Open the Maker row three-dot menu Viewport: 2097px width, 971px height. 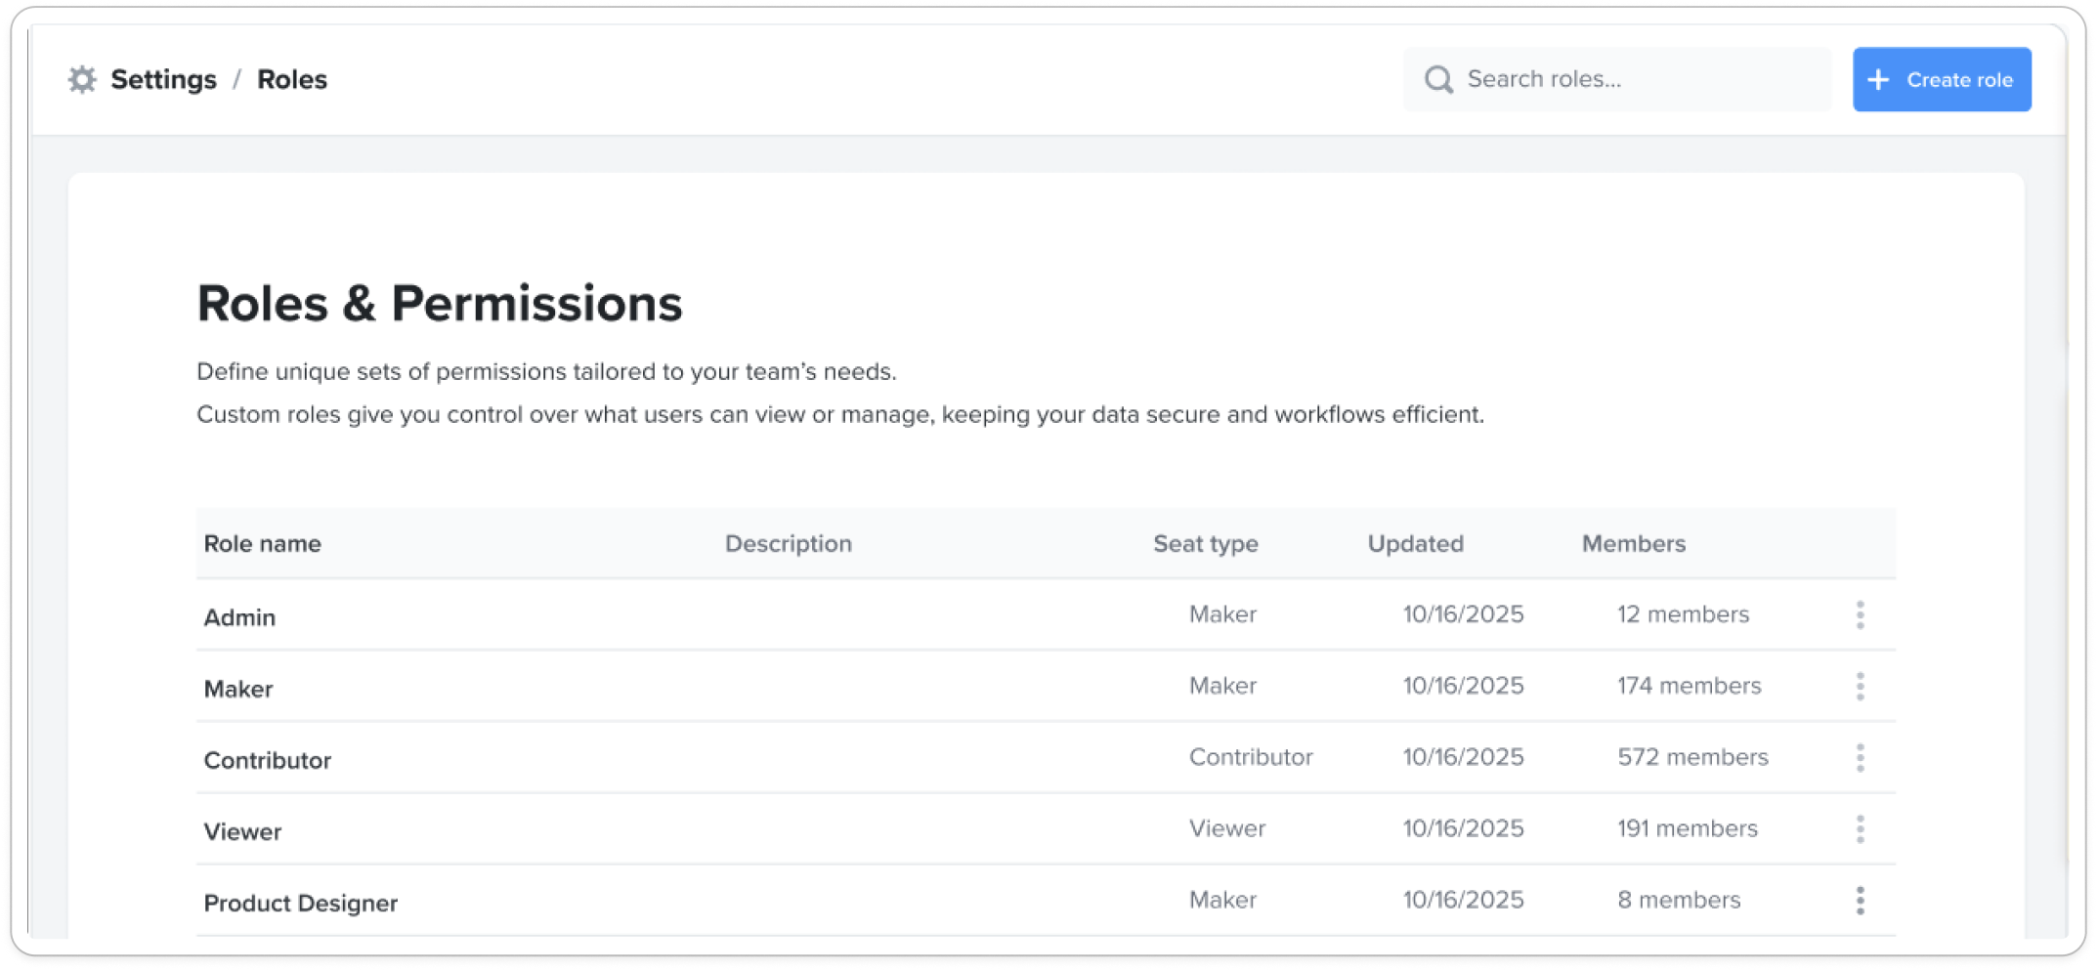(1860, 686)
